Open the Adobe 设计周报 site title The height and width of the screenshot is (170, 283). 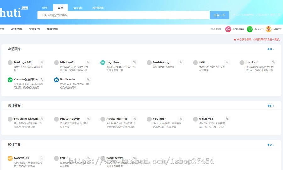tap(117, 119)
